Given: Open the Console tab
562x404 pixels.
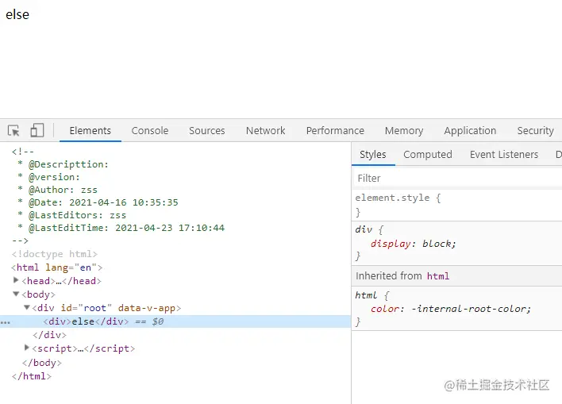Looking at the screenshot, I should pos(150,130).
